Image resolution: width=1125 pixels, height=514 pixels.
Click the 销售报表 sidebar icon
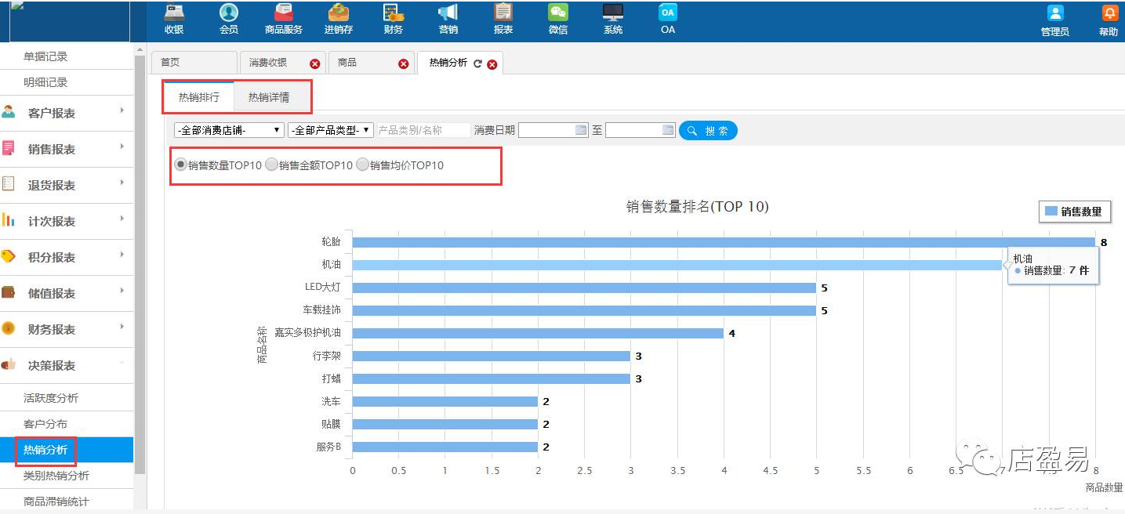click(9, 149)
